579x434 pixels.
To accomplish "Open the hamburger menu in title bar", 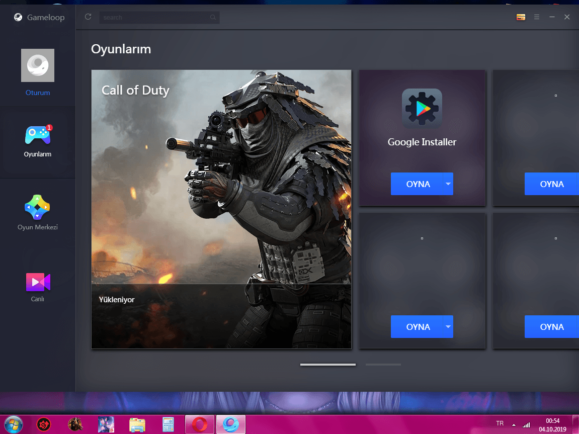I will tap(537, 17).
